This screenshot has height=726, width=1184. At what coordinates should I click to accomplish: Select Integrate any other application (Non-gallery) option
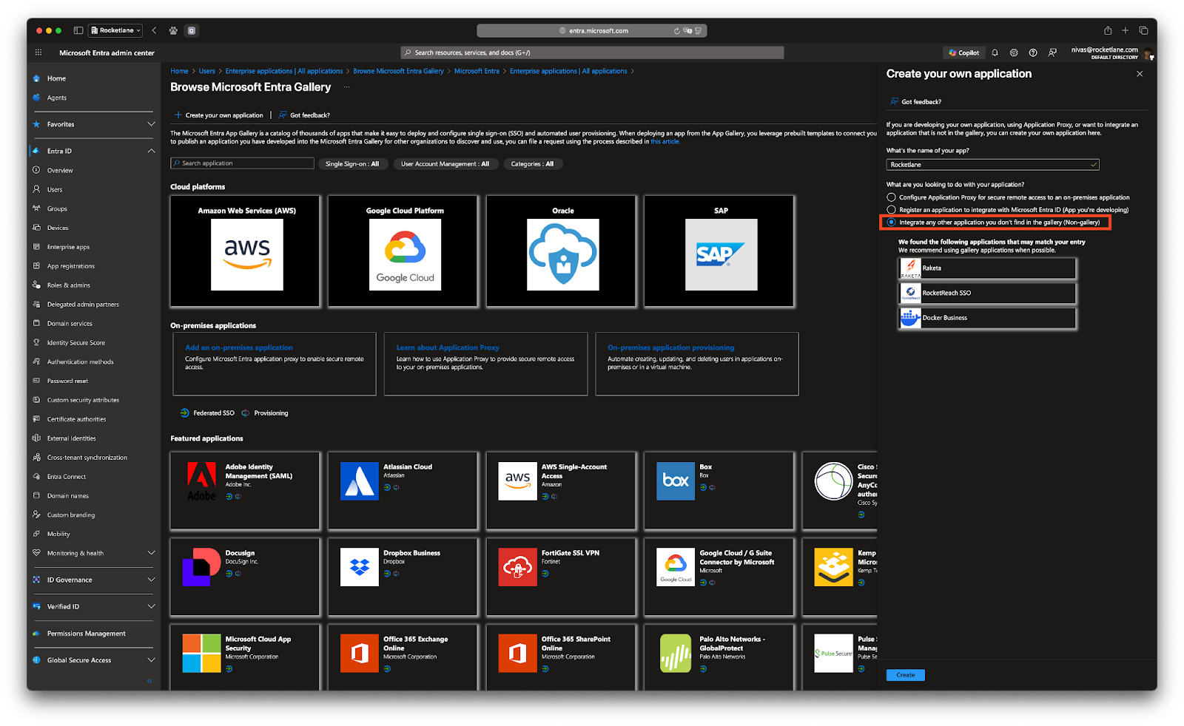pos(891,223)
